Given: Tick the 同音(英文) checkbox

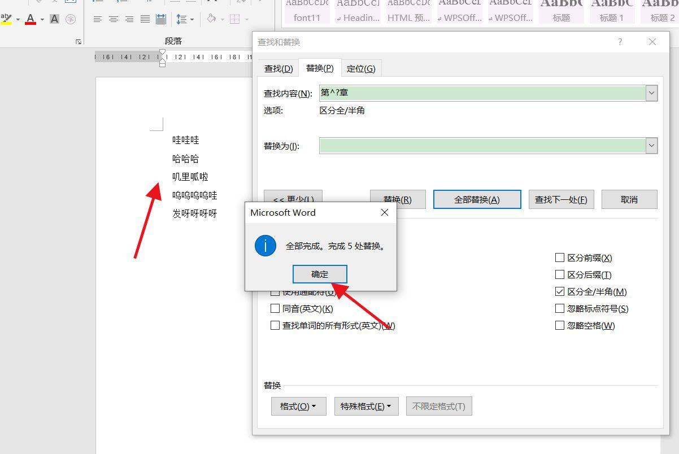Looking at the screenshot, I should tap(275, 308).
